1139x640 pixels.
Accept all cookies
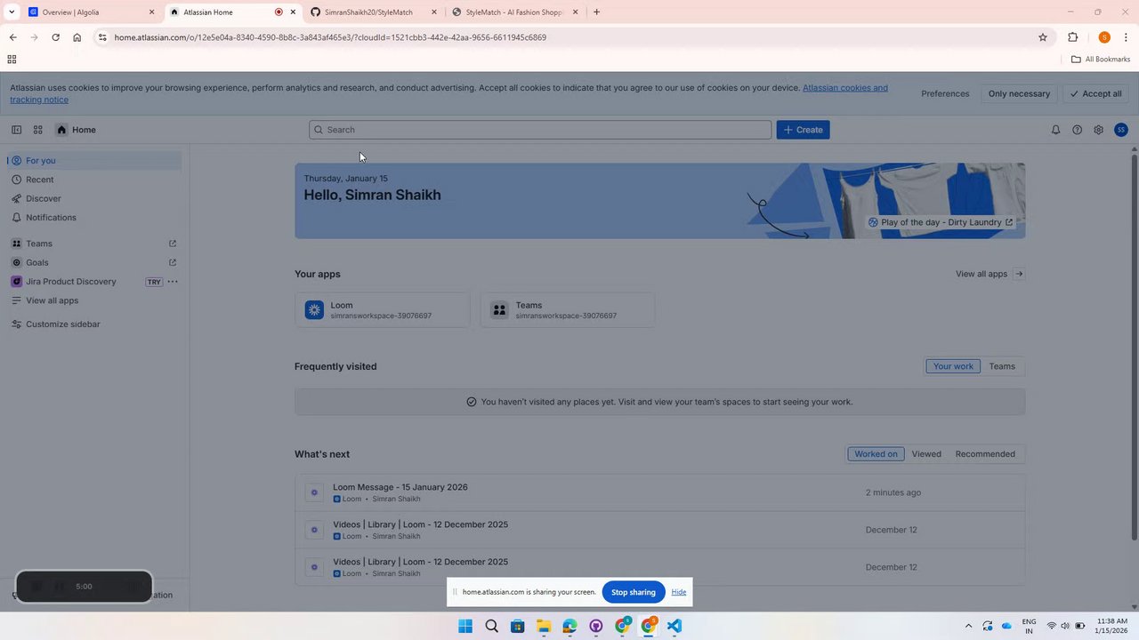coord(1095,93)
